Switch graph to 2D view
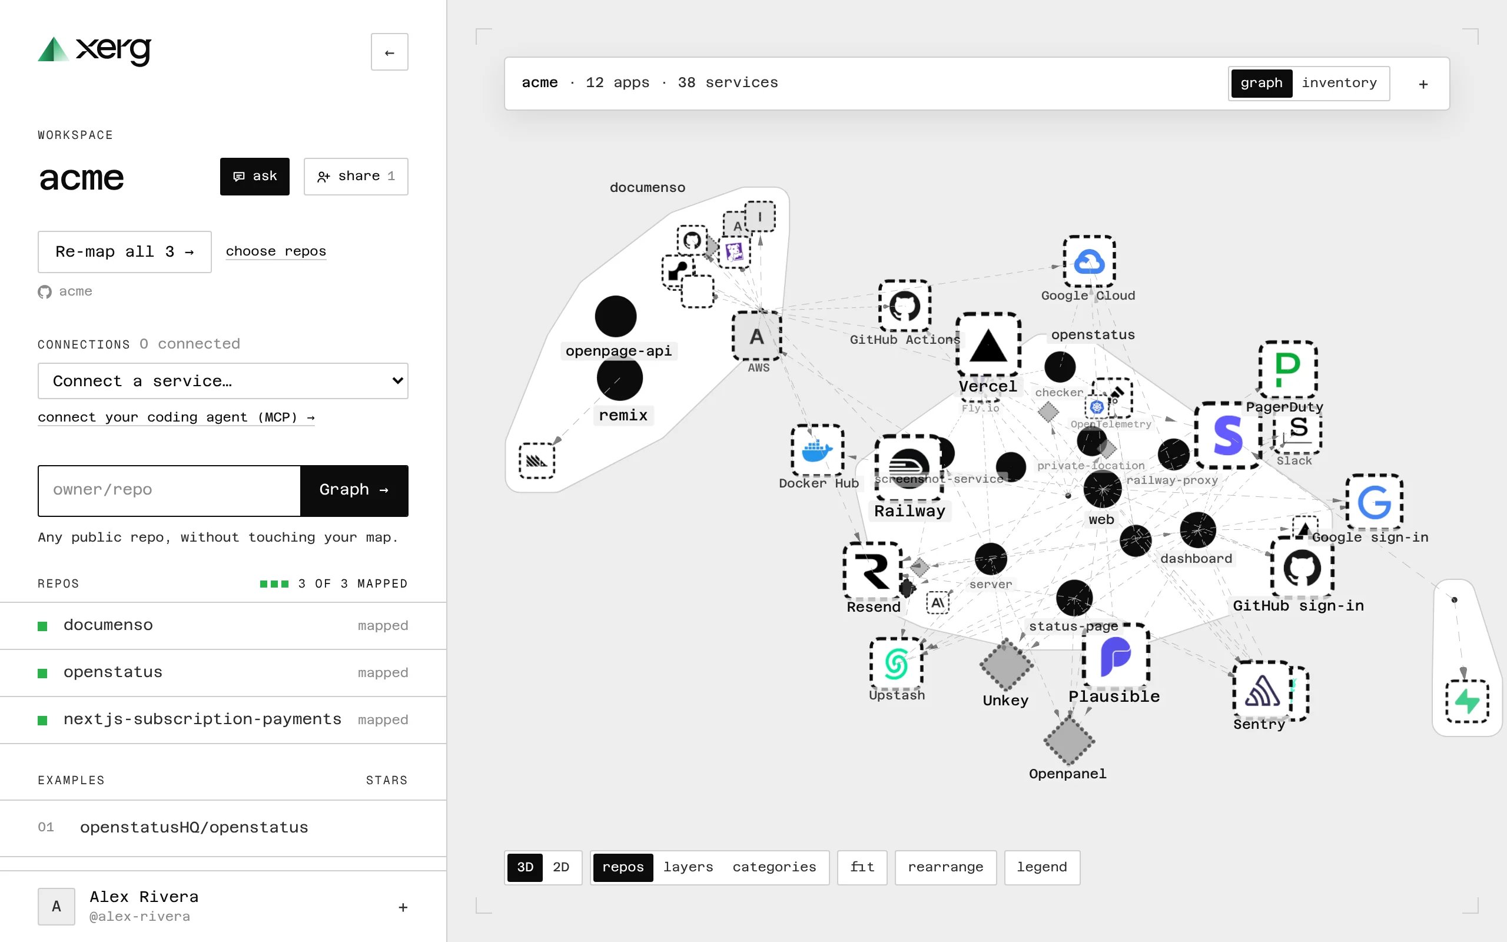 [561, 867]
